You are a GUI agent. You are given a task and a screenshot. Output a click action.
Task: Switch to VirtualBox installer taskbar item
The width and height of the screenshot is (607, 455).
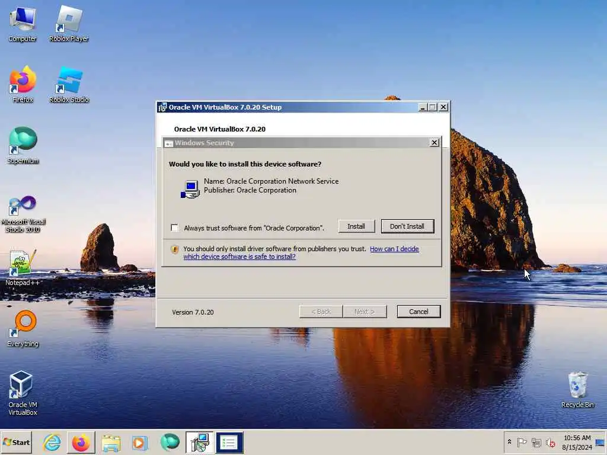point(199,442)
